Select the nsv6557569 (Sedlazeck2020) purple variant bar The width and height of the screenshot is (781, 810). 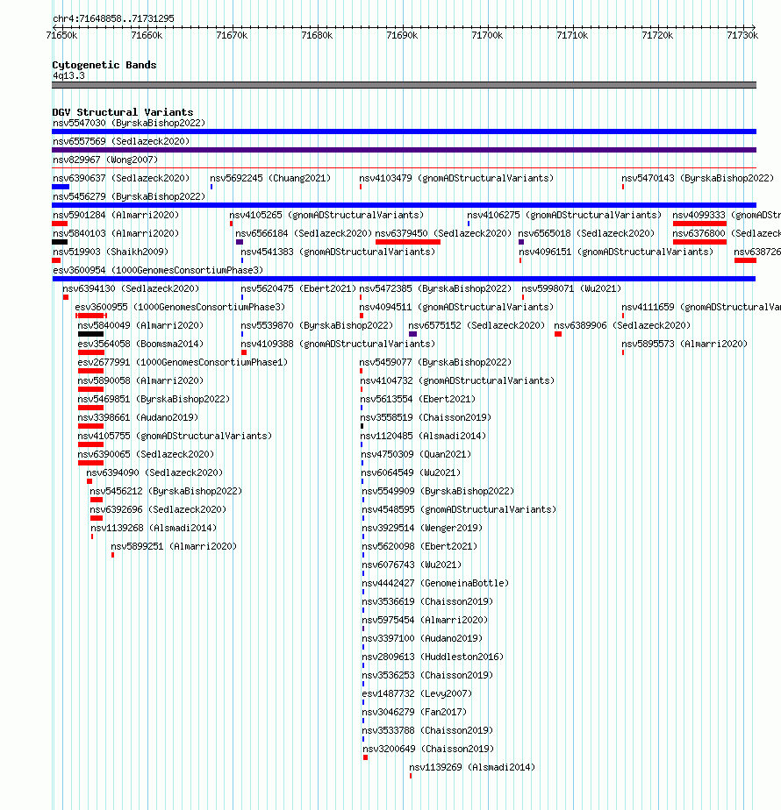click(x=404, y=150)
